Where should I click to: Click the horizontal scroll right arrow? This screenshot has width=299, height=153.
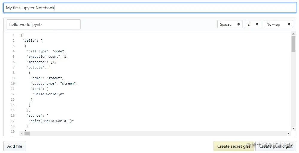288,133
